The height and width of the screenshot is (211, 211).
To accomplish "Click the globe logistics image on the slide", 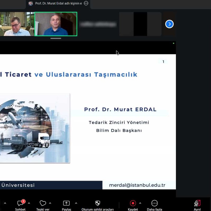I will point(35,128).
